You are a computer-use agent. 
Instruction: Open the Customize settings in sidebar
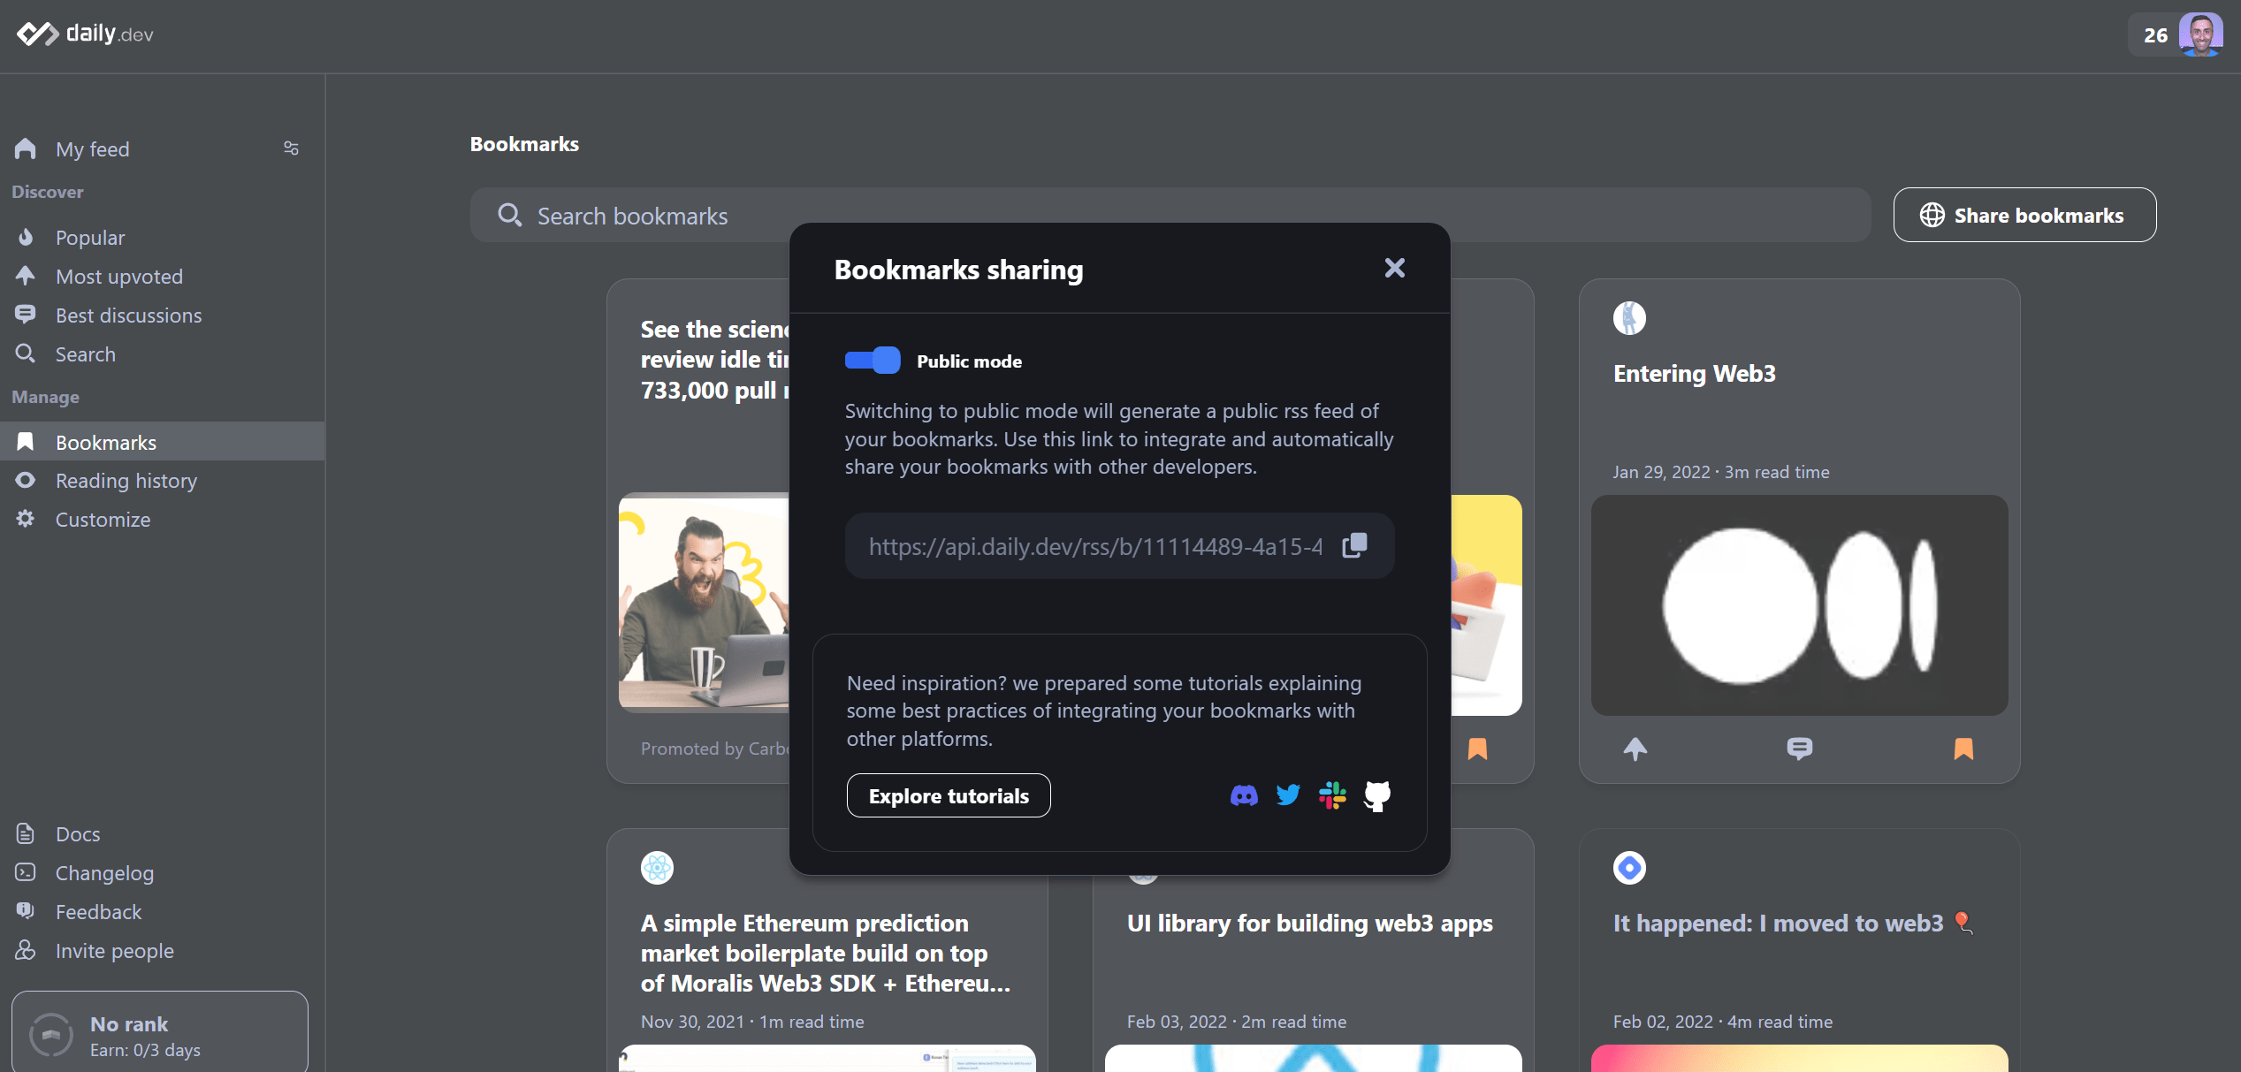103,519
